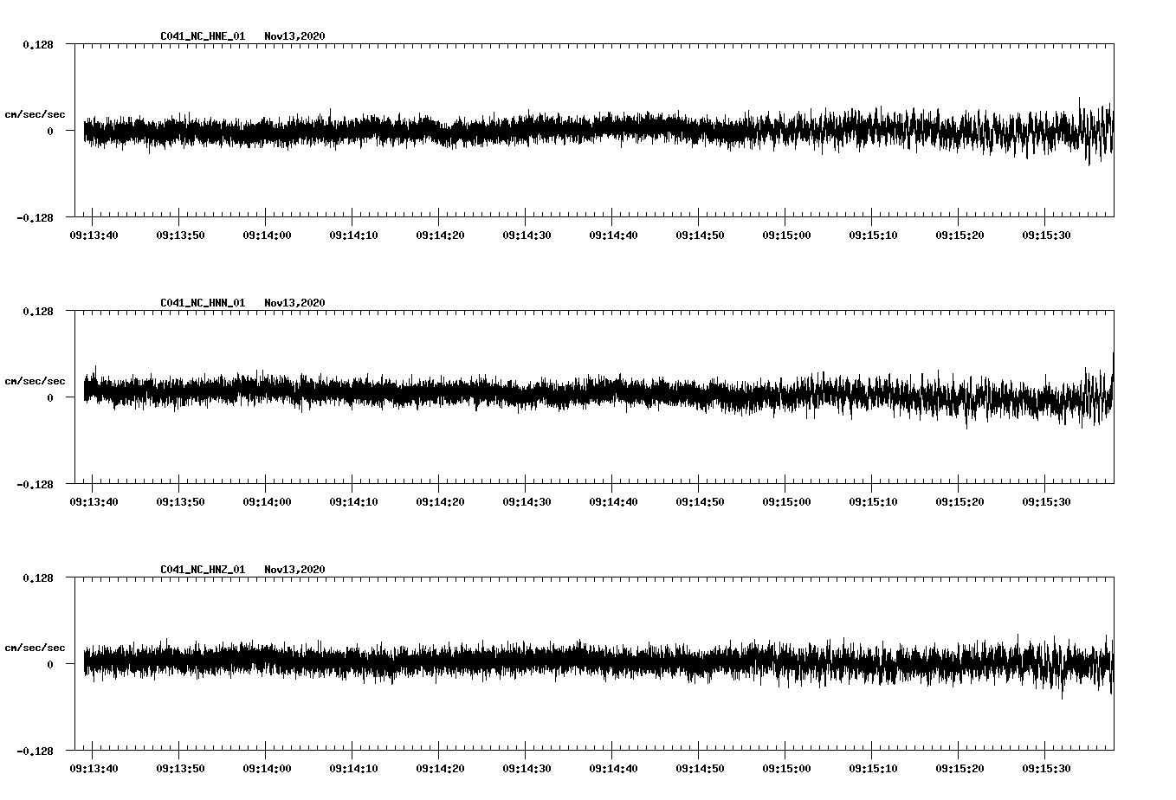Click the 09:15:30 tick label on top axis

tap(1045, 233)
